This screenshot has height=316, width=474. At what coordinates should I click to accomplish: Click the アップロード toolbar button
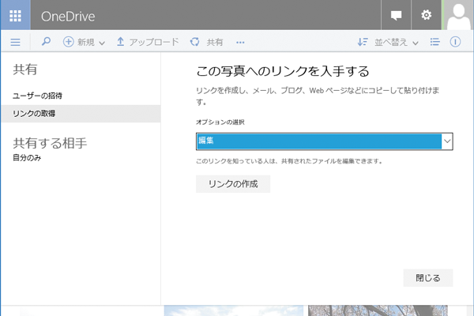point(148,42)
